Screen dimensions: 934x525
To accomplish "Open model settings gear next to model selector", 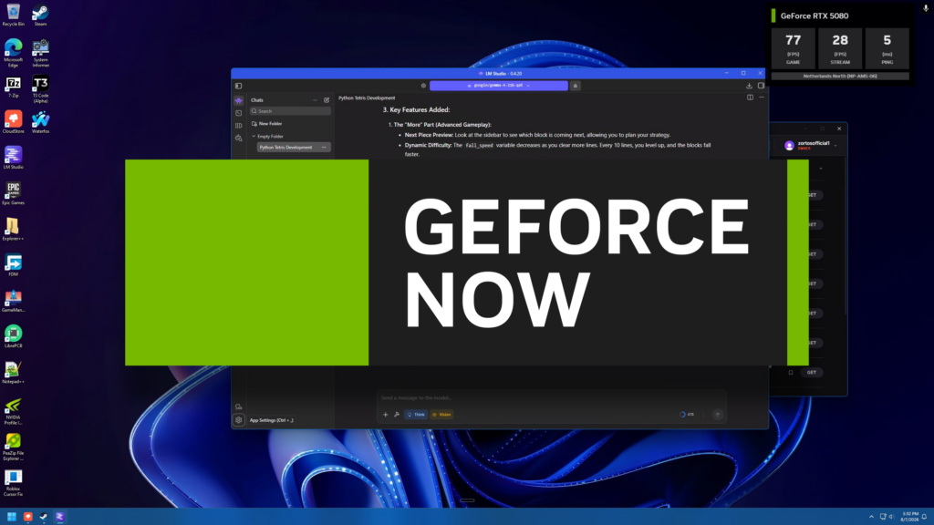I will 423,86.
